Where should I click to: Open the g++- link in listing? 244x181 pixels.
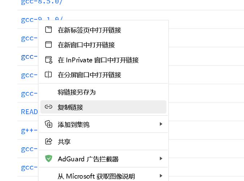[x=29, y=130]
